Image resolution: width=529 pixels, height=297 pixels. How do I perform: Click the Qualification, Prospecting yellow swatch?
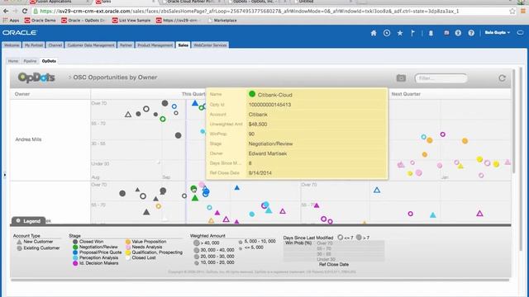(128, 252)
